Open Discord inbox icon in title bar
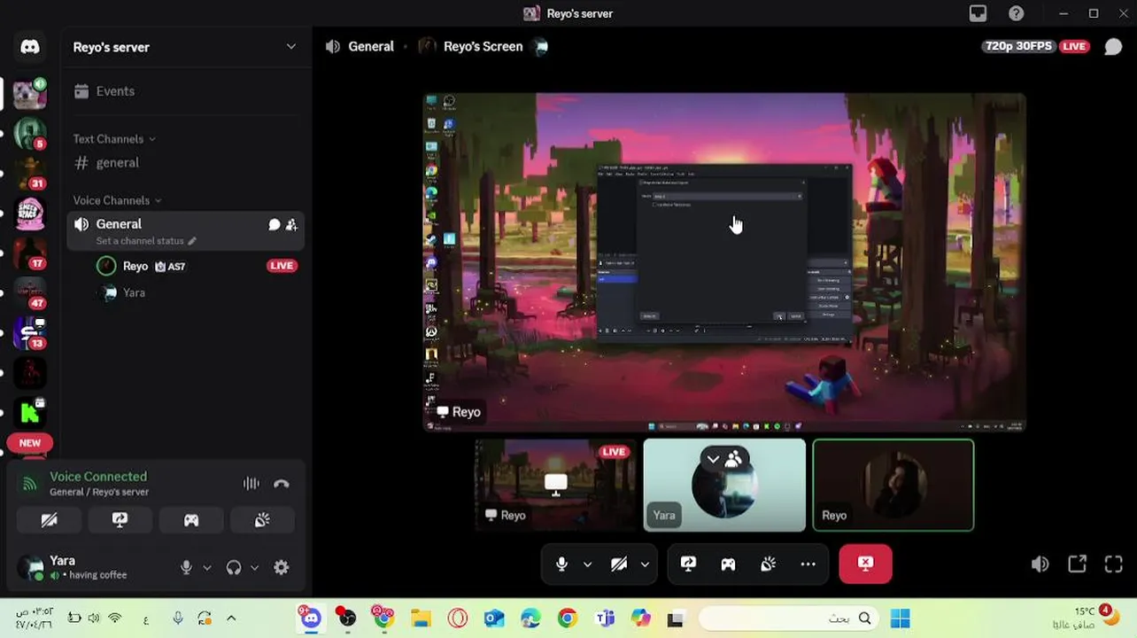Viewport: 1137px width, 638px height. click(x=978, y=13)
